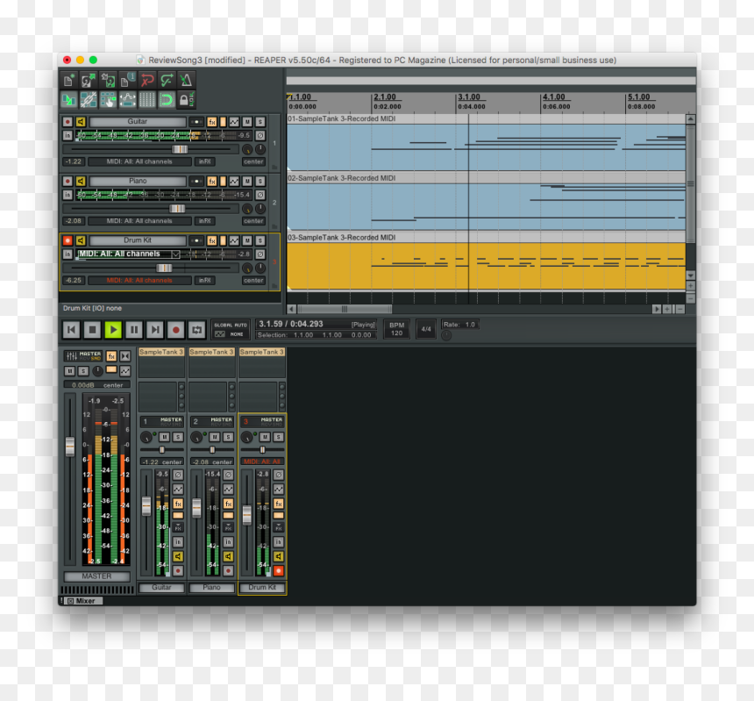
Task: Click the Guitar track volume fader handle
Action: pos(180,149)
